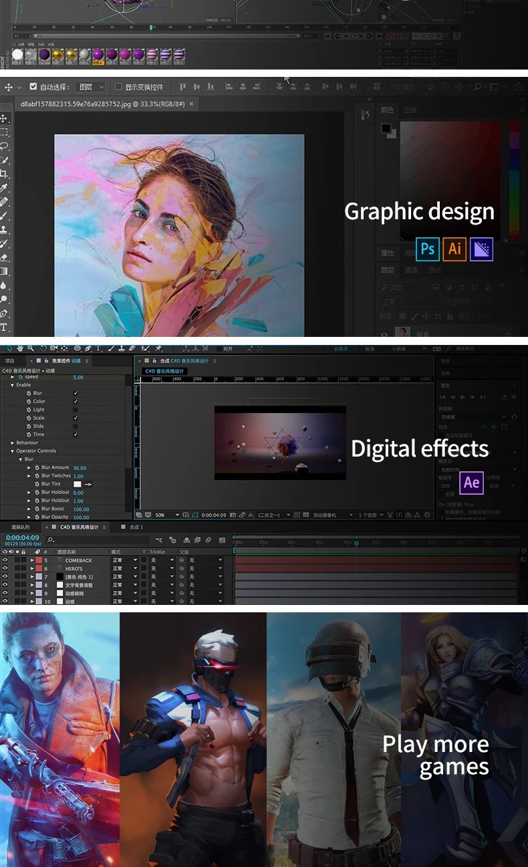Screen dimensions: 528x867
Task: Select the gold material ball in Cinema 4D
Action: coord(57,55)
